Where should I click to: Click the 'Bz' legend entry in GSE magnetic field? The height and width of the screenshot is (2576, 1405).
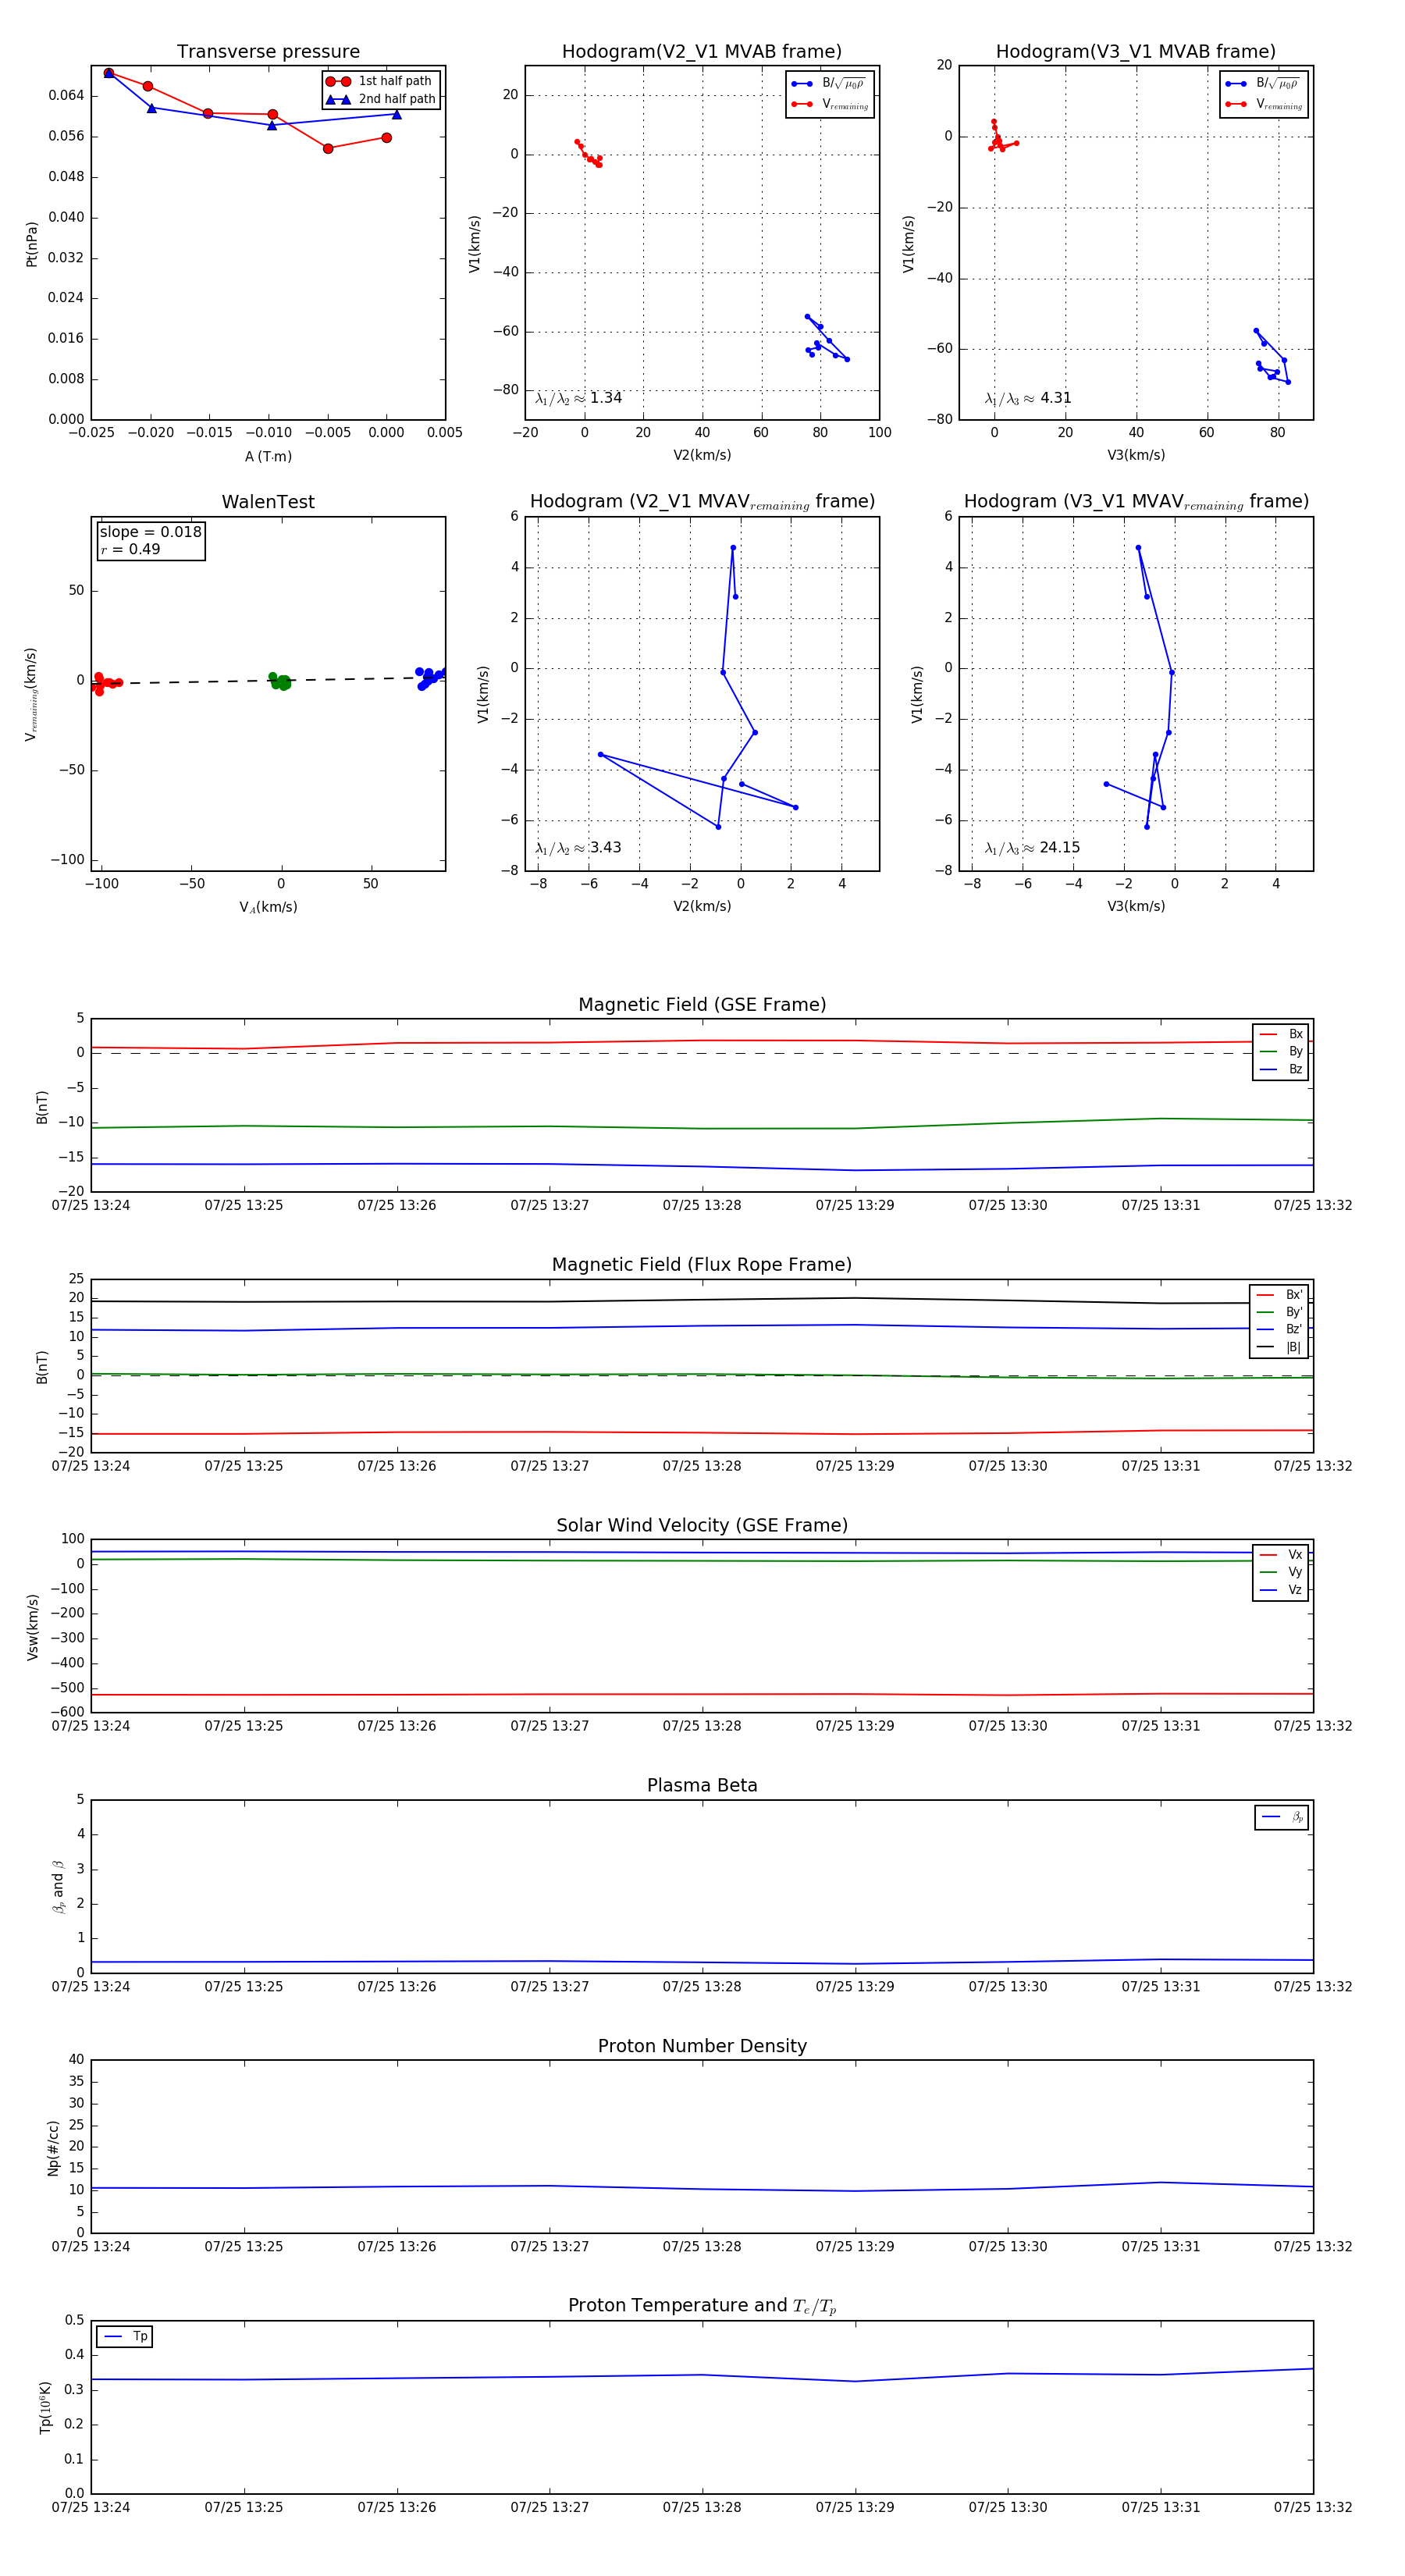(x=1281, y=1069)
